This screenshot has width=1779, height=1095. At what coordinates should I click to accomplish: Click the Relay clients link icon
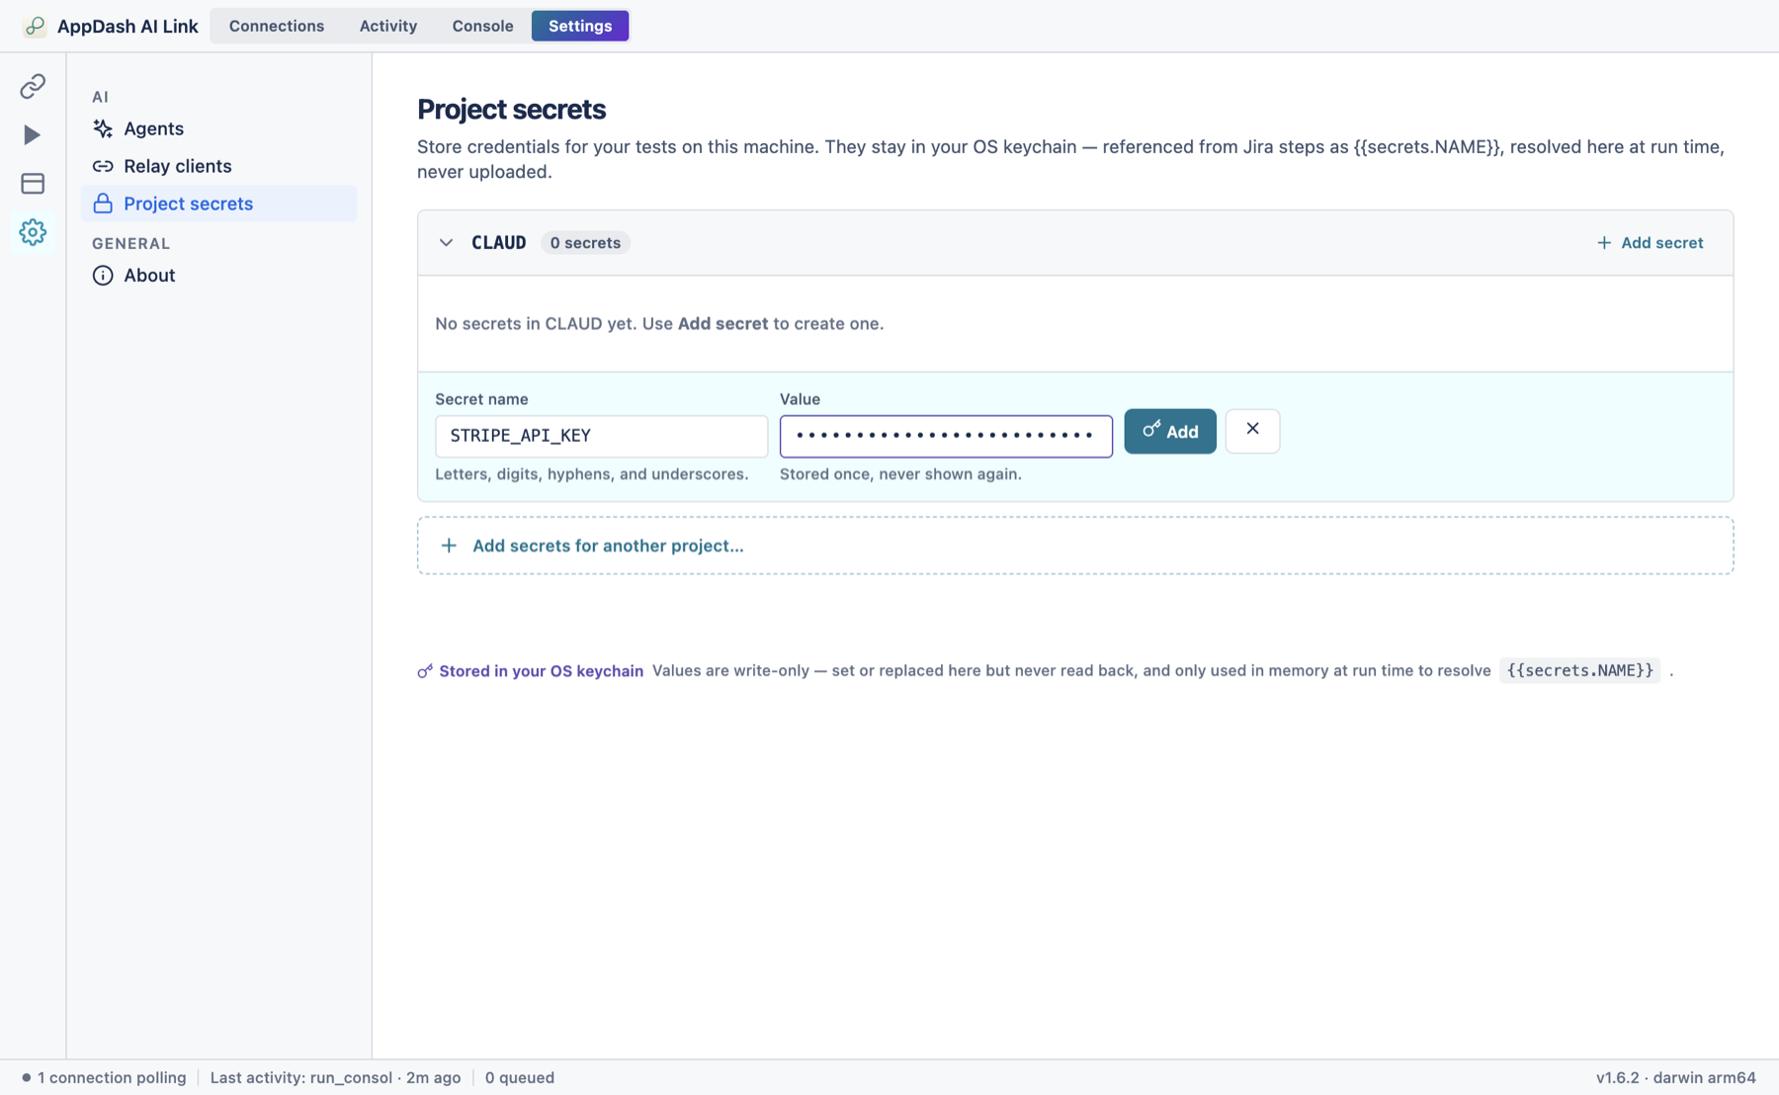(x=103, y=166)
